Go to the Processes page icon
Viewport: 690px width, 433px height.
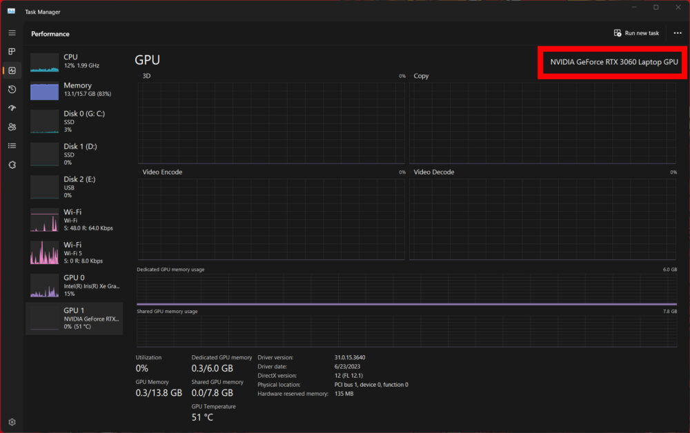point(12,52)
